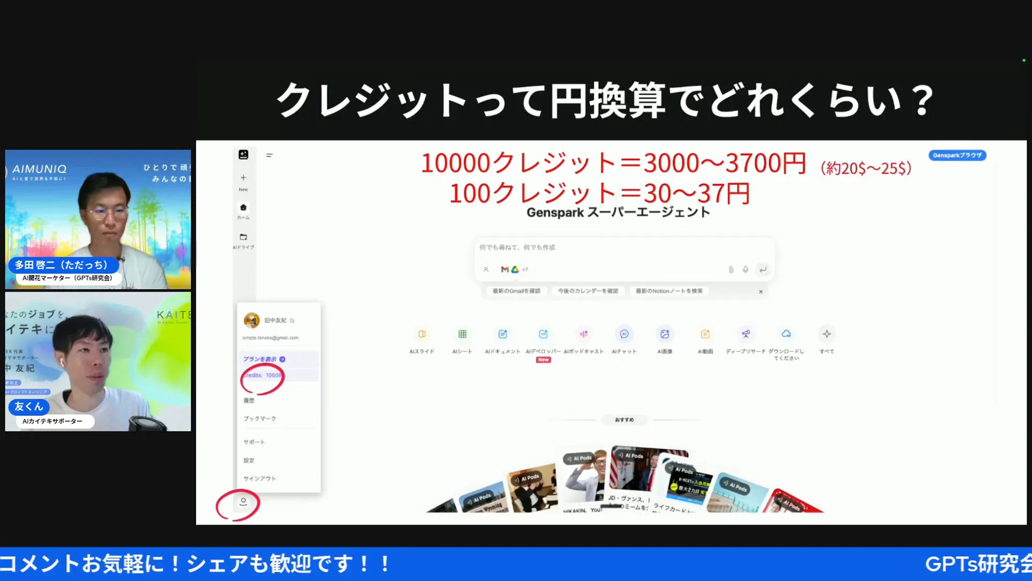1032x581 pixels.
Task: Click the simple.tanaka@gmail.com email text
Action: [270, 338]
